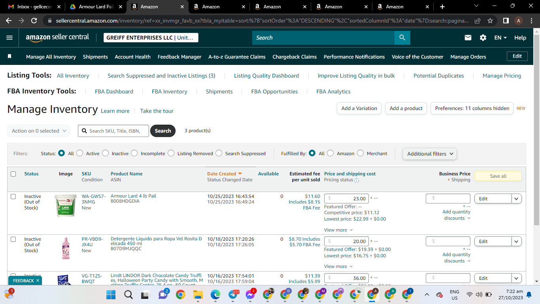Open the Edit dropdown arrow for Armour Lard
The width and height of the screenshot is (540, 304).
(516, 199)
